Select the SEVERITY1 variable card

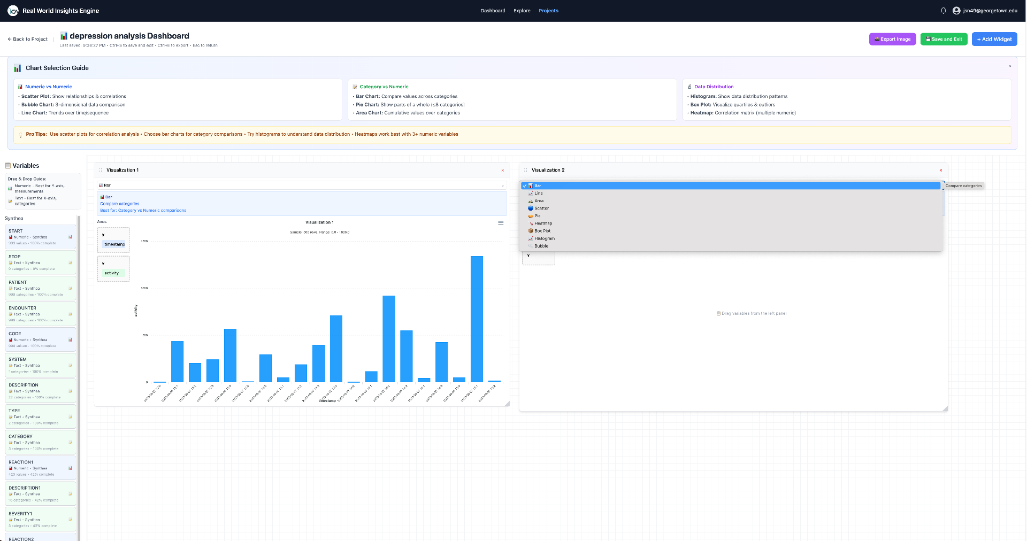(x=41, y=520)
